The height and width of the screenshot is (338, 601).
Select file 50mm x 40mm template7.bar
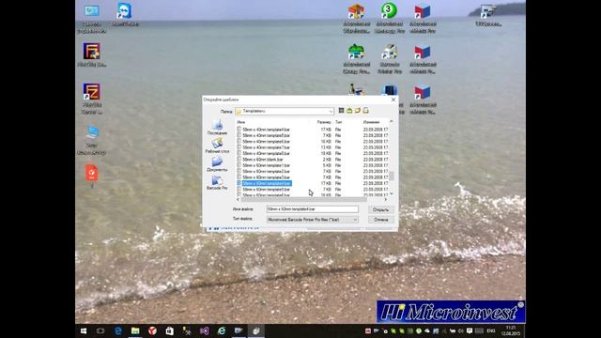click(x=266, y=147)
